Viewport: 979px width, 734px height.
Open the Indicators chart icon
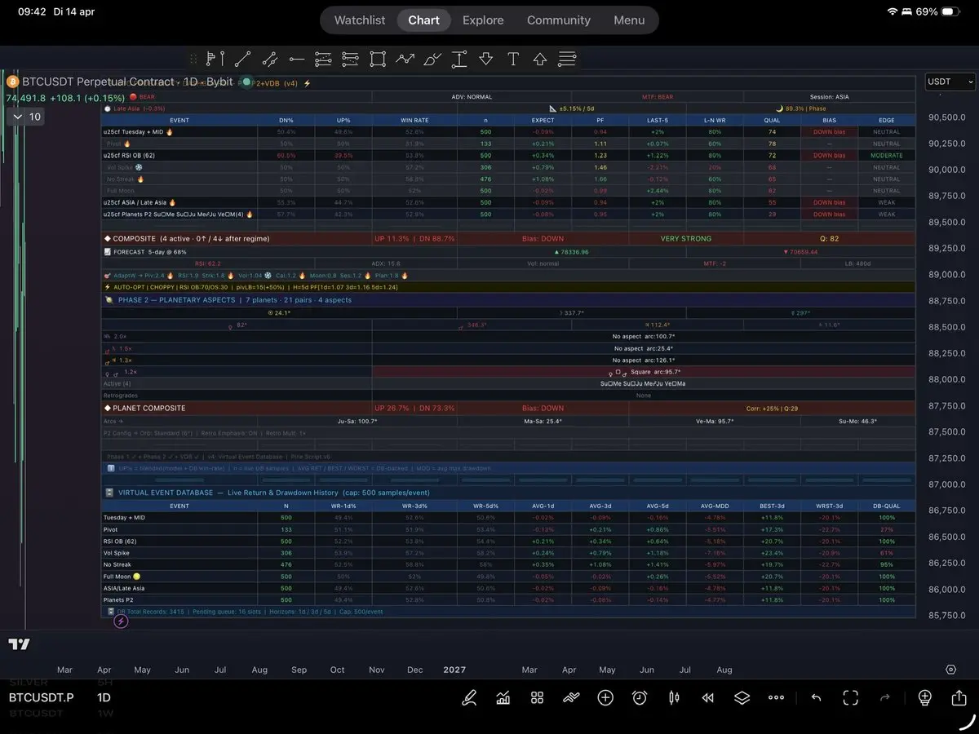[x=503, y=697]
